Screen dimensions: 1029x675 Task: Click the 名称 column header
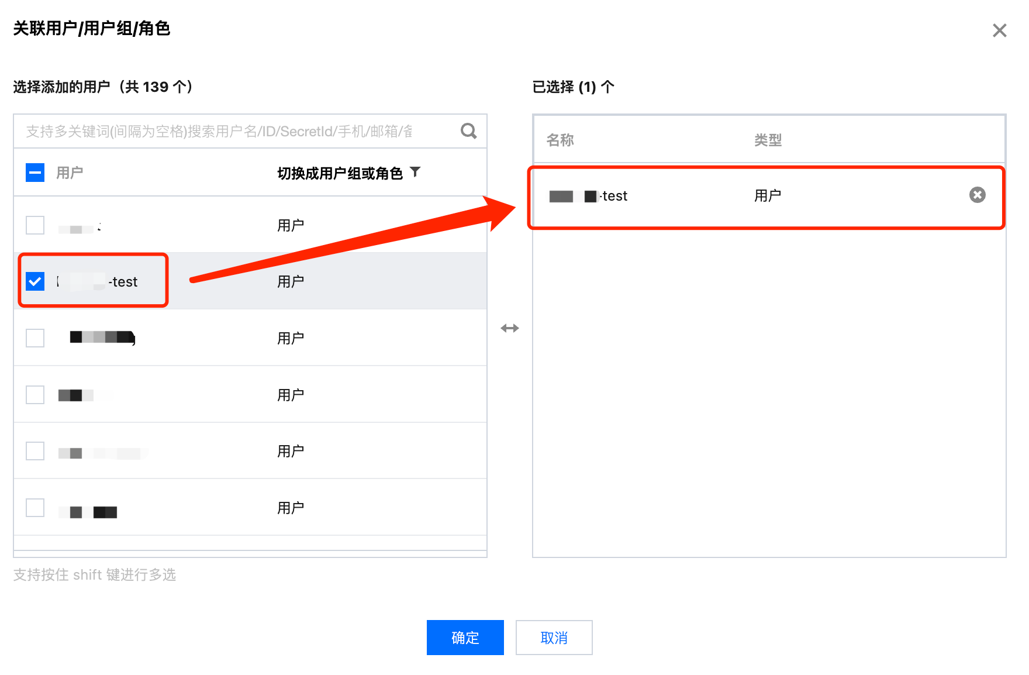[x=560, y=140]
